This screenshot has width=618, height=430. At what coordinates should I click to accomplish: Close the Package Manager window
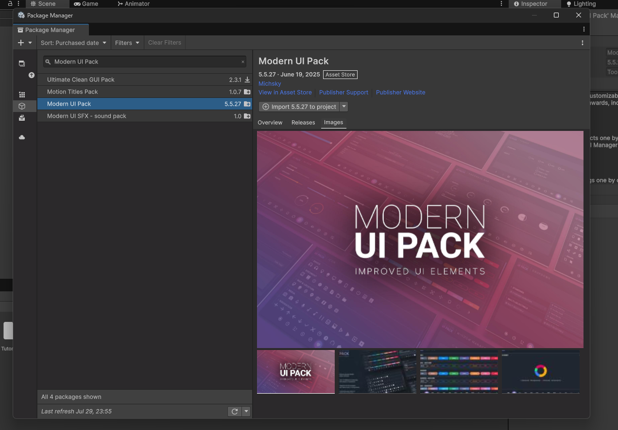coord(579,15)
